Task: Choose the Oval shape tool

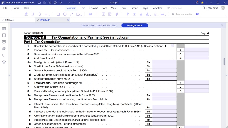Action: click(x=65, y=14)
